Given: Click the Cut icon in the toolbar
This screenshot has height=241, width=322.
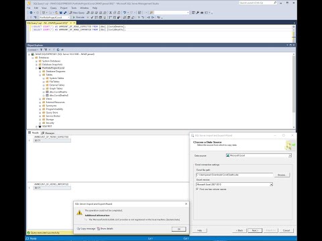Looking at the screenshot, I should pos(111,13).
